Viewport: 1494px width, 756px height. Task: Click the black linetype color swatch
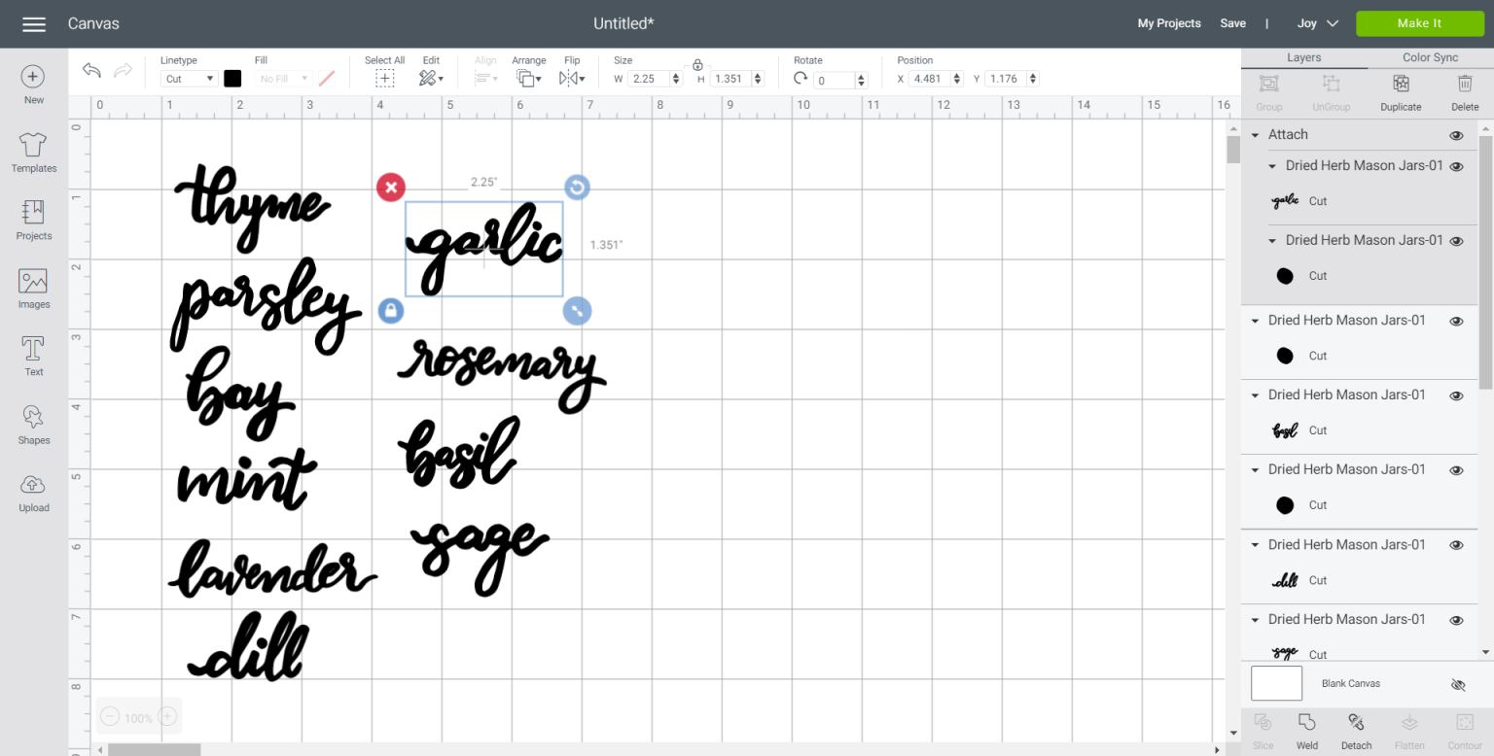(x=232, y=79)
